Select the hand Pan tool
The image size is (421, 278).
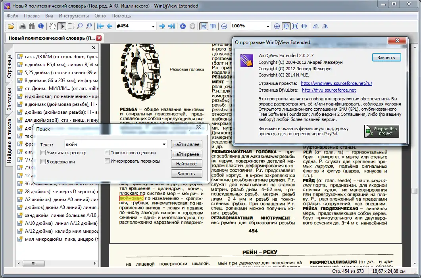tap(52, 26)
